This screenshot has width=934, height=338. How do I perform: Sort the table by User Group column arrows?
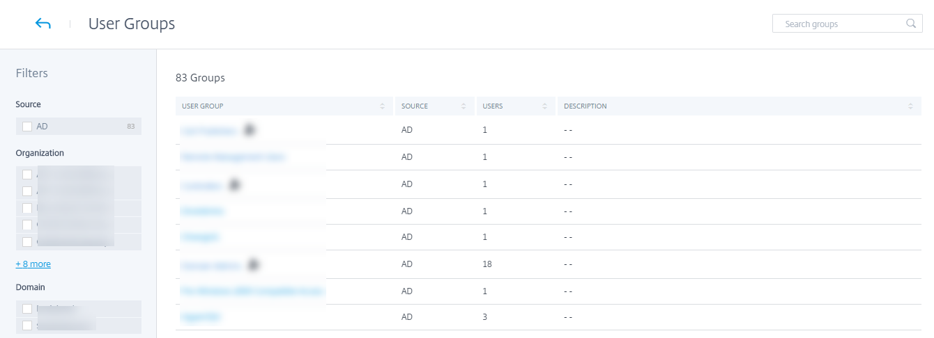pyautogui.click(x=382, y=106)
